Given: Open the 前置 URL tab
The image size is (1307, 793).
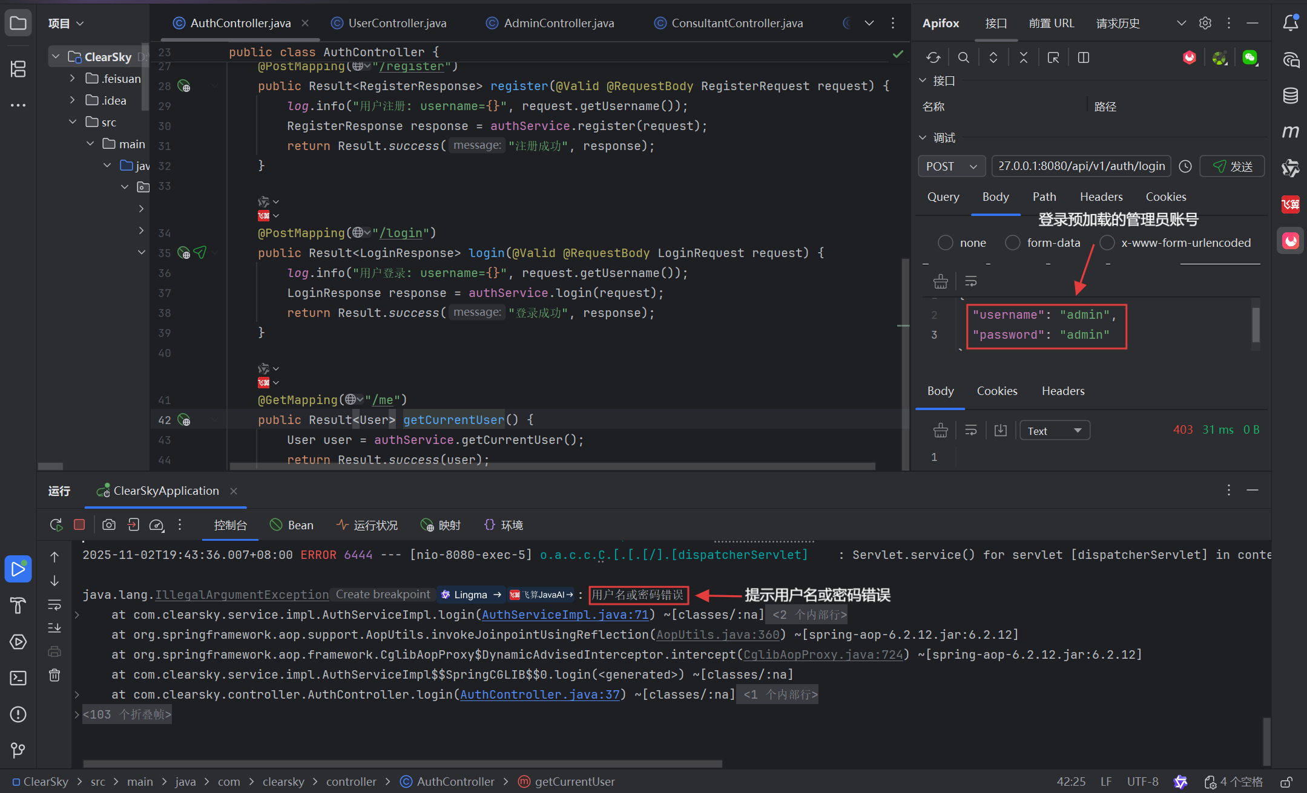Looking at the screenshot, I should click(x=1051, y=23).
